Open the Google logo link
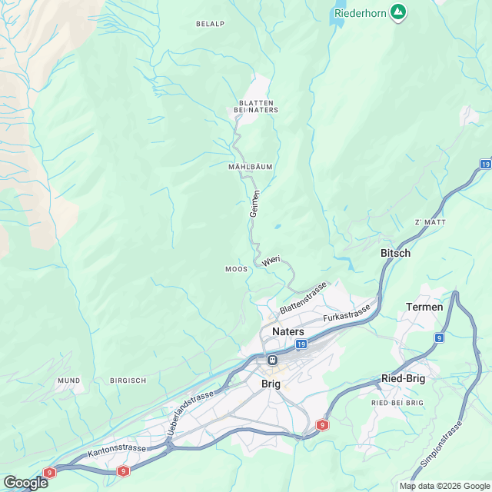Screen dimensions: 492x492 25,483
